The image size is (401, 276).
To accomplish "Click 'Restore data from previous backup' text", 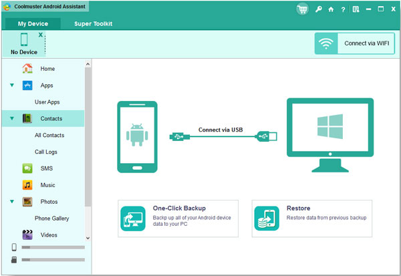I will (326, 218).
